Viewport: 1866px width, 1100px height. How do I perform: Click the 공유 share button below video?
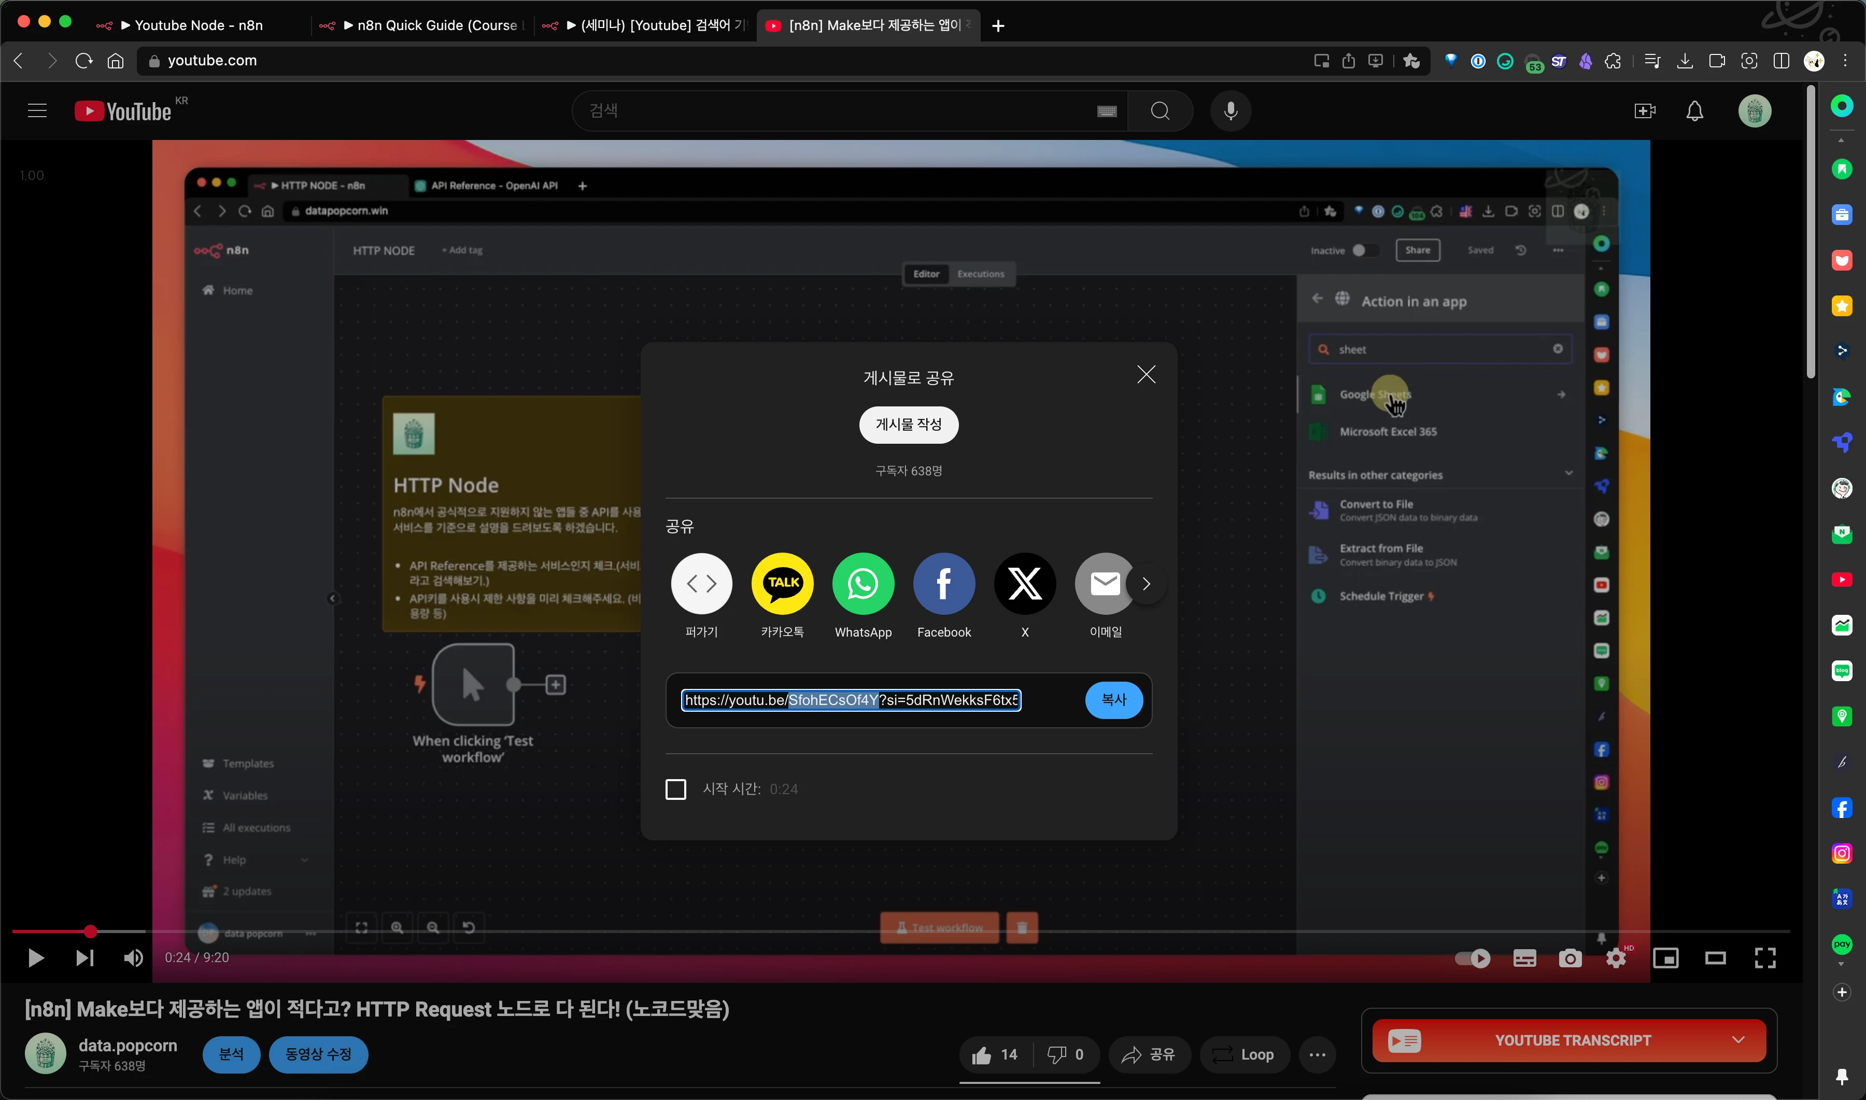click(1149, 1055)
